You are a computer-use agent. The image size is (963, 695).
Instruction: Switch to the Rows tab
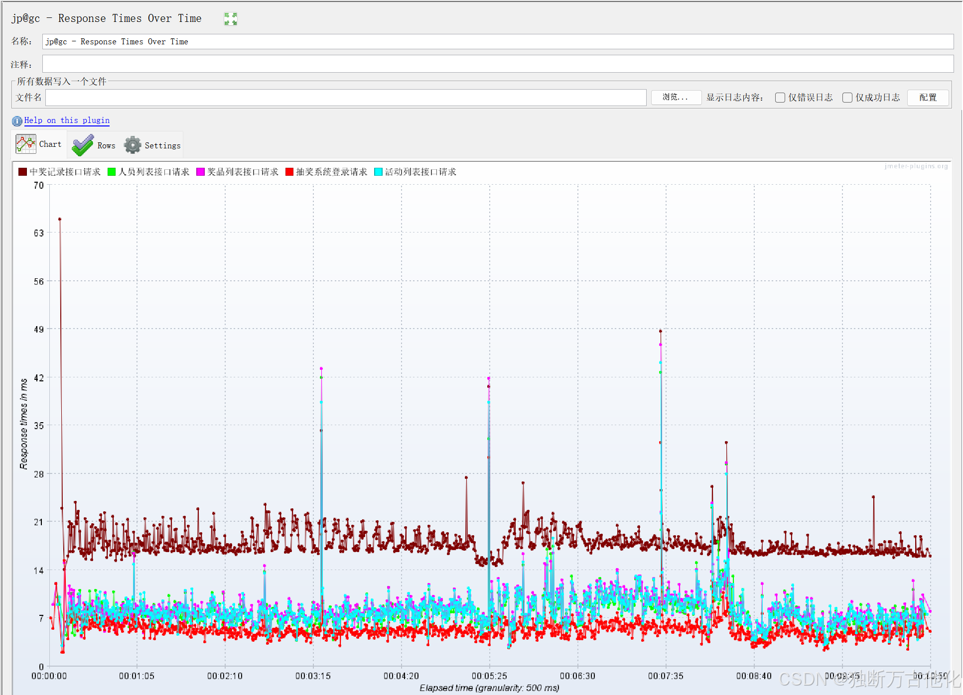[106, 145]
